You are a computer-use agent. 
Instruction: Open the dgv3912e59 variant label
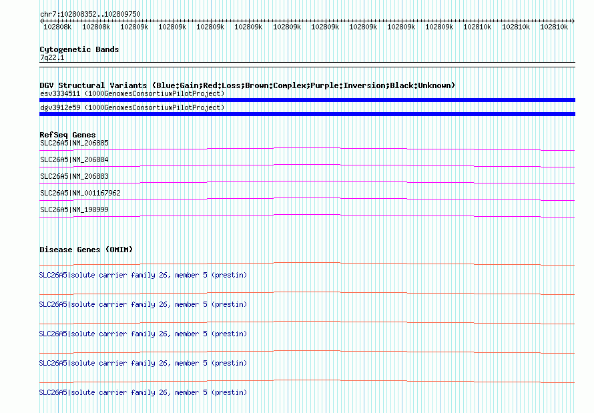point(132,107)
